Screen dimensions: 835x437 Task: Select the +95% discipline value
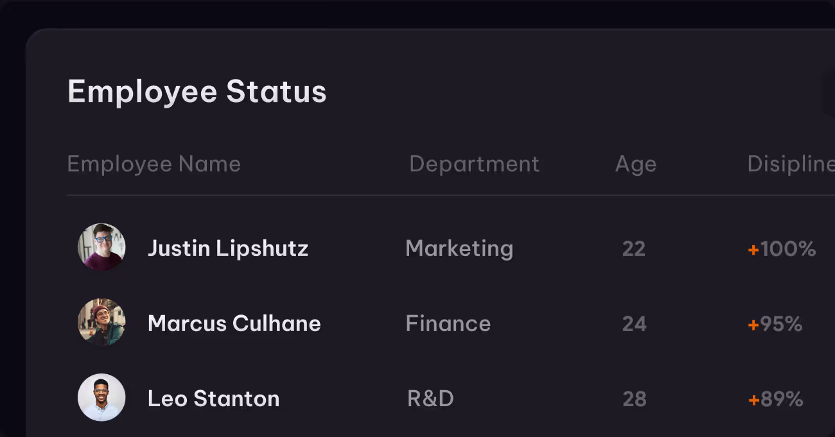pyautogui.click(x=775, y=323)
